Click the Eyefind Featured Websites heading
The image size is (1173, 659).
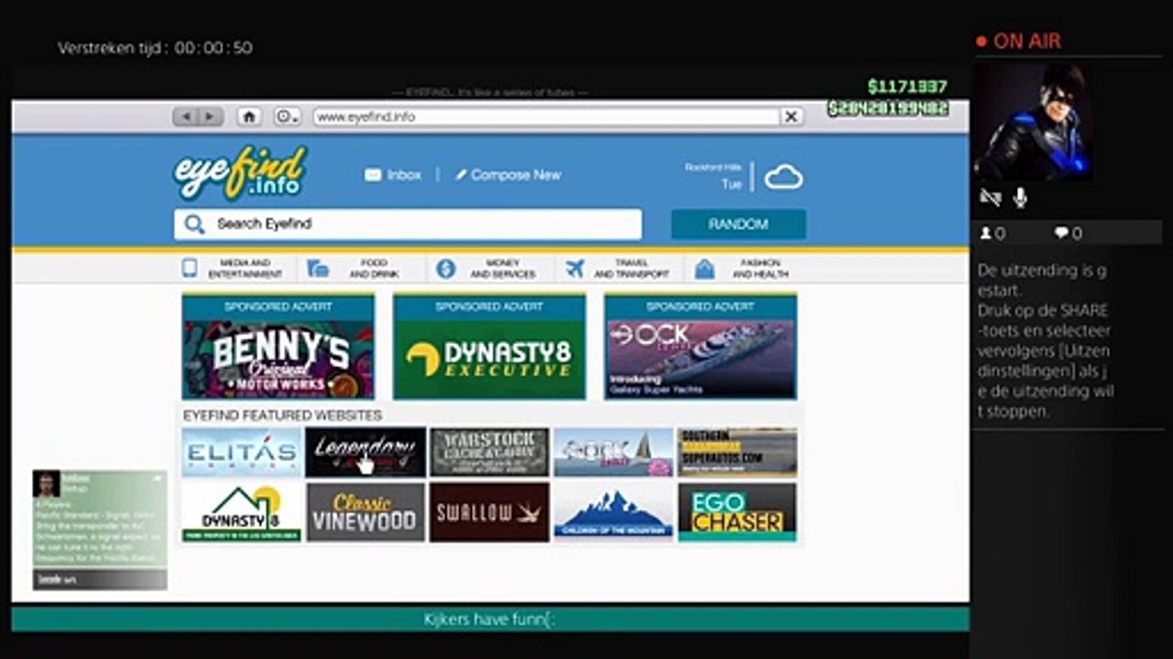pyautogui.click(x=282, y=415)
